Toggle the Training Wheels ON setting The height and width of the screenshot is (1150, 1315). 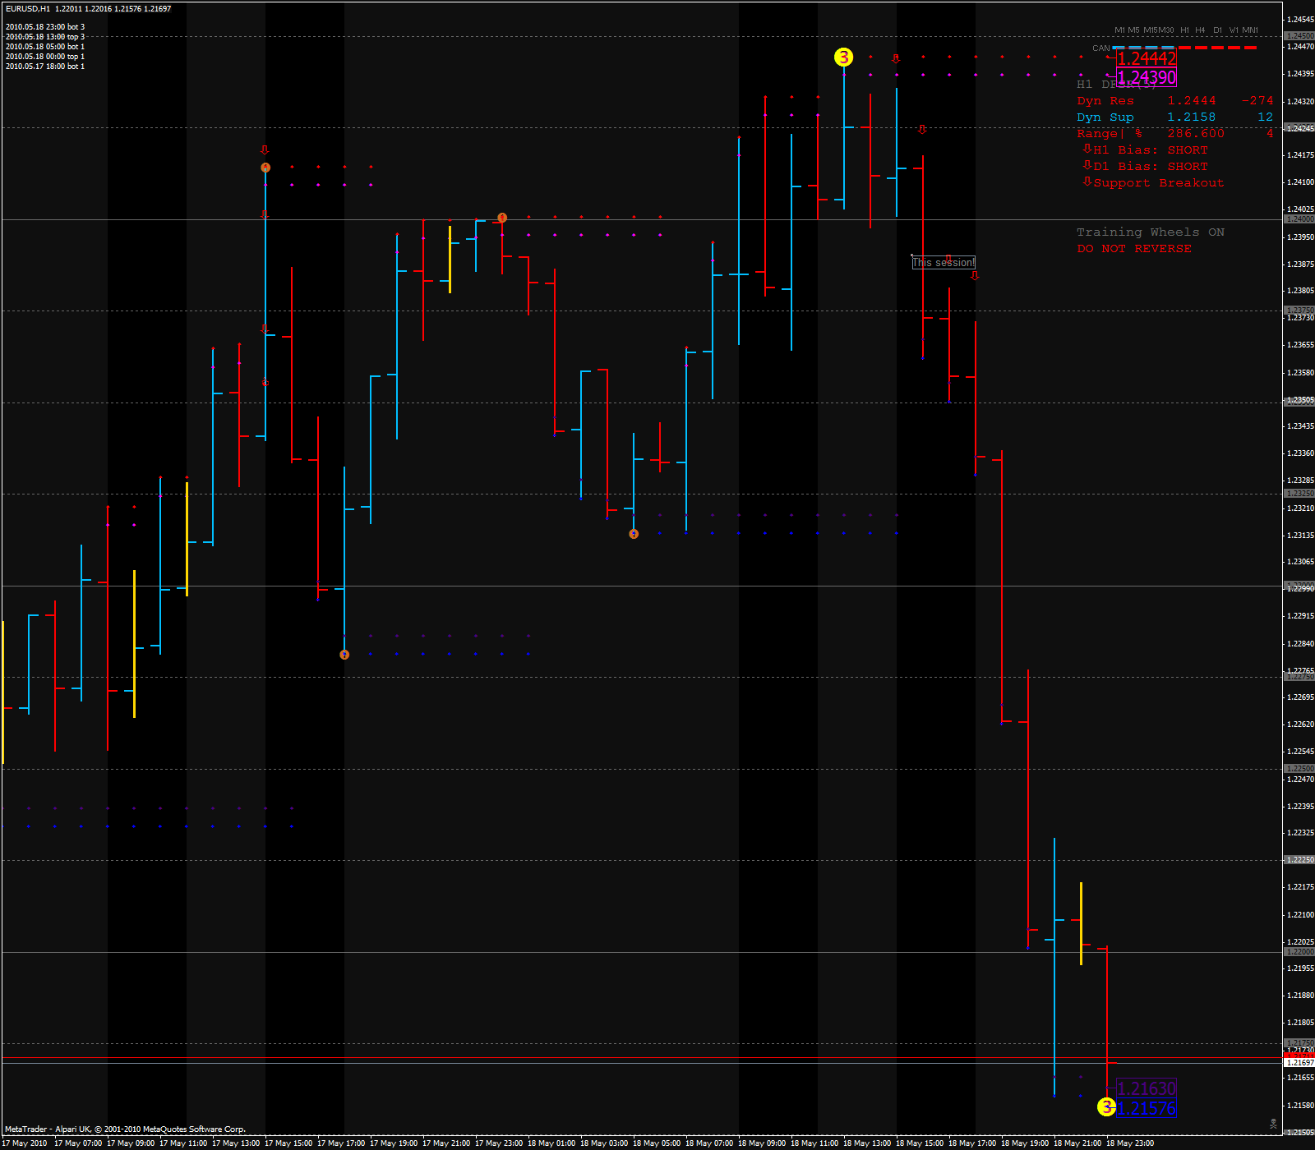1150,232
